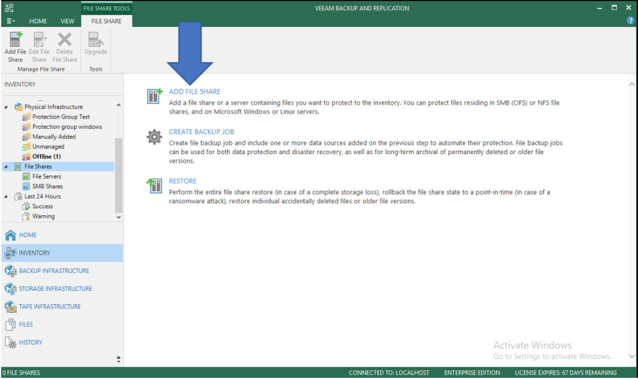Click the RESTORE link
The image size is (638, 379).
183,181
